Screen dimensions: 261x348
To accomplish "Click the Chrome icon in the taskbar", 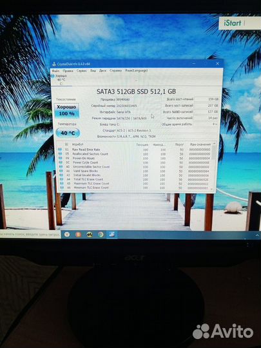I will [x=101, y=235].
